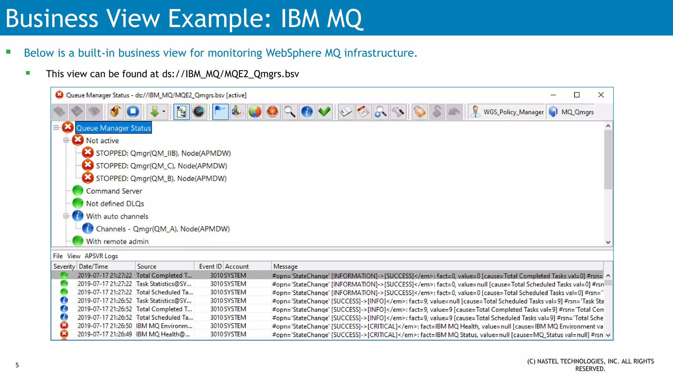Sort by the Source column header
The height and width of the screenshot is (378, 673).
pyautogui.click(x=165, y=266)
